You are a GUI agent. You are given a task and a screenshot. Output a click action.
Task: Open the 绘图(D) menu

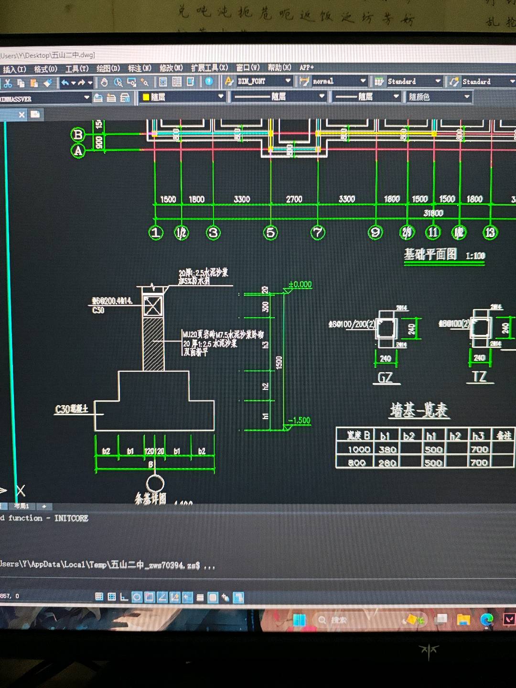coord(108,68)
